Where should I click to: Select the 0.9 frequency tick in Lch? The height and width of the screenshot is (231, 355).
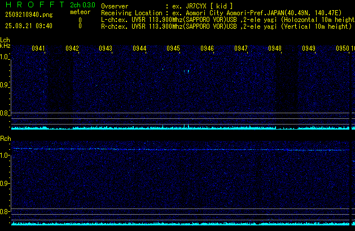(5, 85)
